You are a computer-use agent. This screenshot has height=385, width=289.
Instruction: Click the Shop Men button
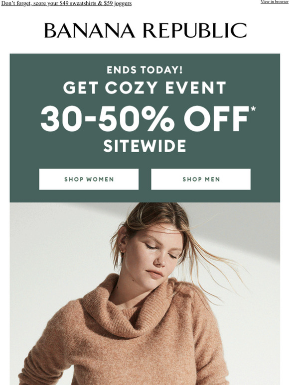pos(201,179)
